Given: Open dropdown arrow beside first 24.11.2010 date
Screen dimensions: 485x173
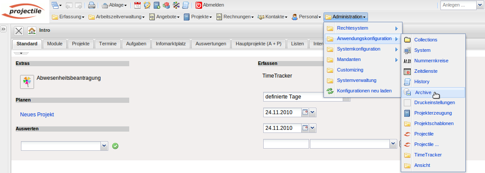Looking at the screenshot, I should coord(313,112).
